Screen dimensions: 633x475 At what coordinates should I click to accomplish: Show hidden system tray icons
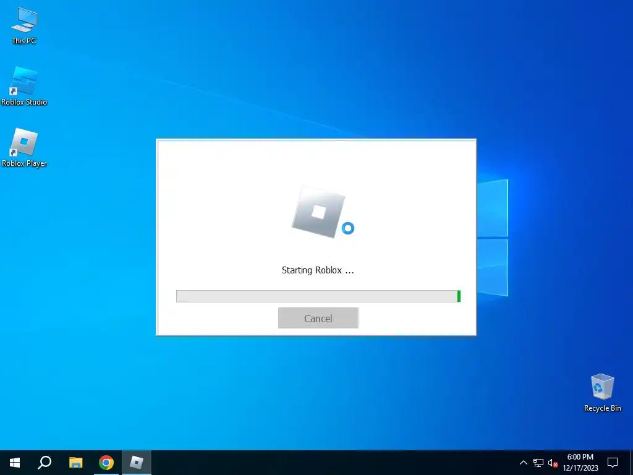click(x=523, y=463)
